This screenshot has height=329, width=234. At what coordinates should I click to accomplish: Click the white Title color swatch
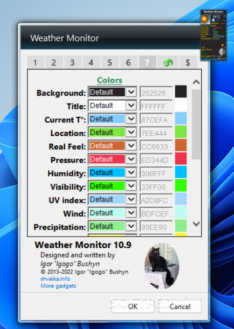click(x=181, y=105)
